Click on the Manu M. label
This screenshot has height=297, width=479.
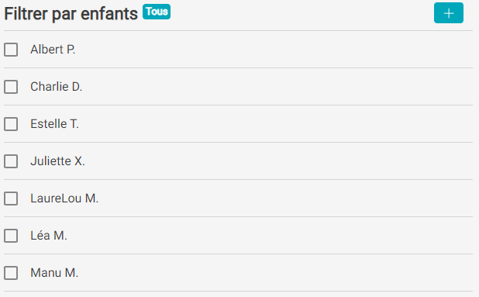[x=54, y=273]
